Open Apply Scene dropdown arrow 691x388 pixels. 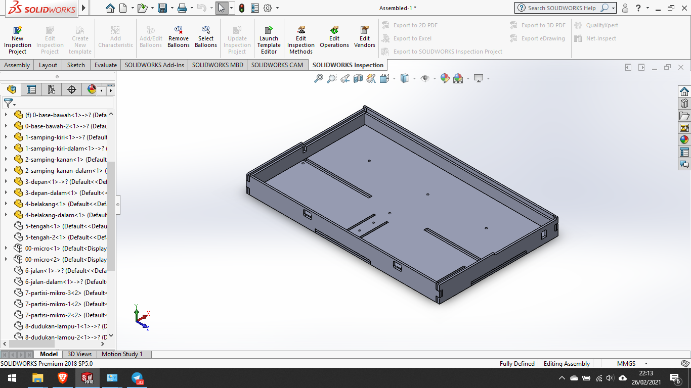(468, 78)
